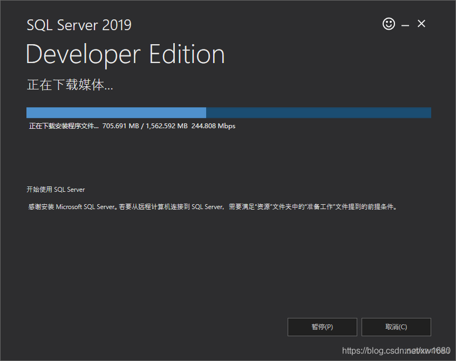This screenshot has width=456, height=361.
Task: Click the download speed "244.808 Mbps"
Action: [x=214, y=126]
